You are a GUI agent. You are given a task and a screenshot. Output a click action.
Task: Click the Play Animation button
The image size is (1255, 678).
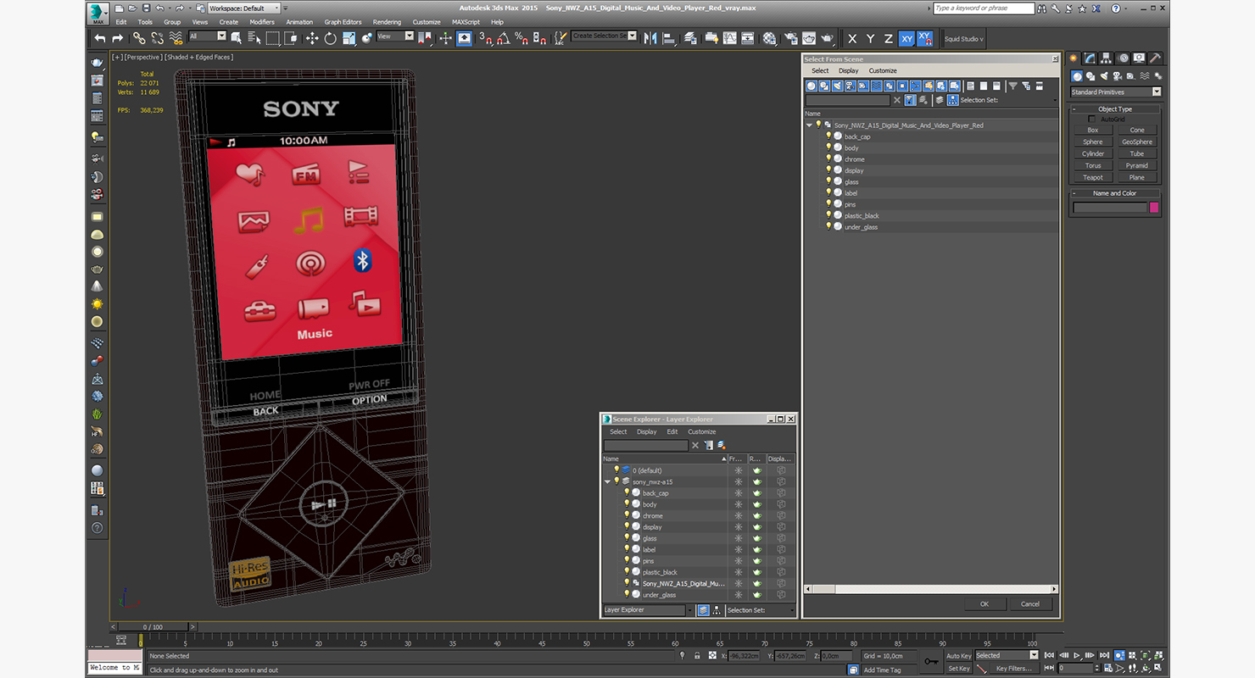click(1077, 655)
